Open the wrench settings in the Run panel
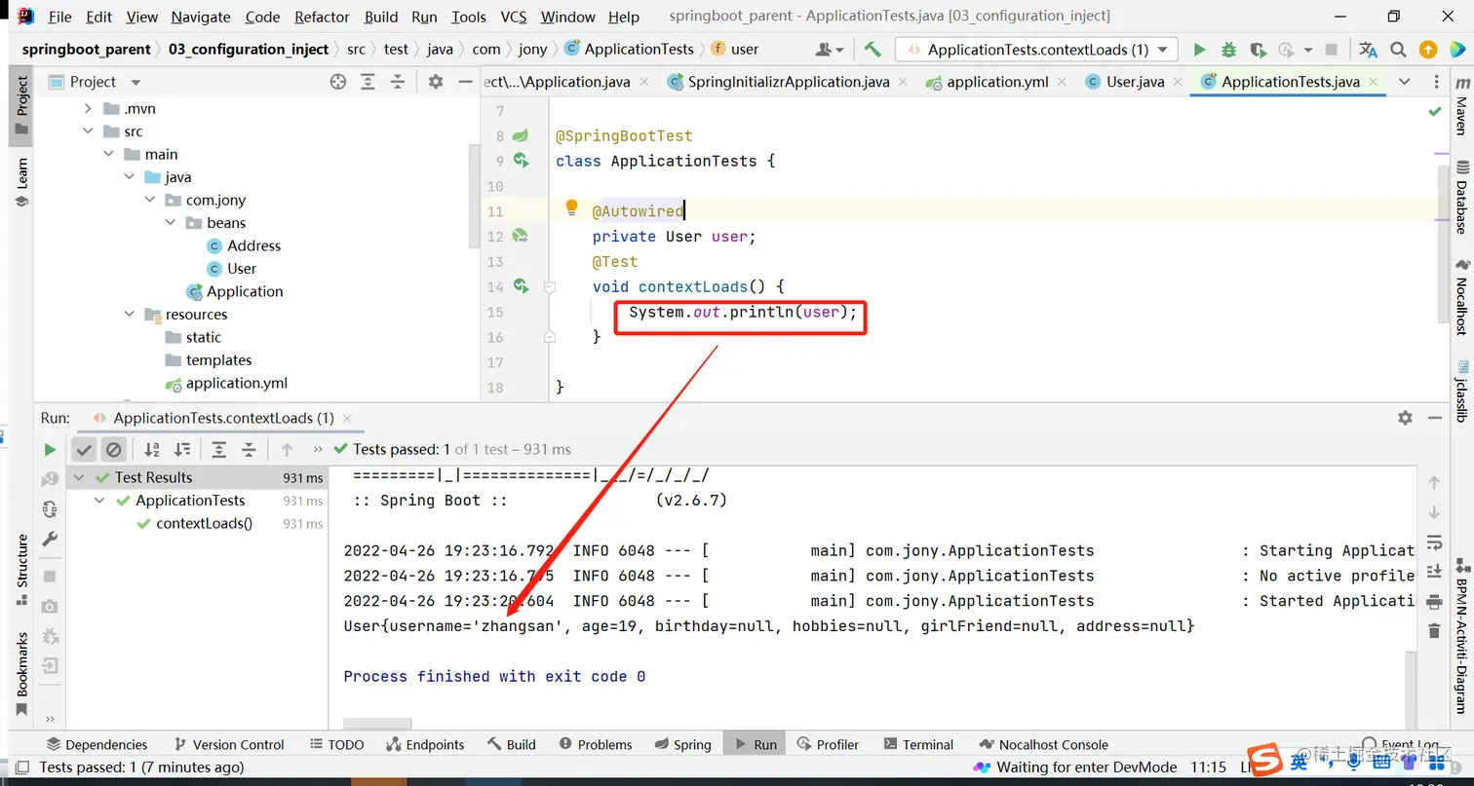 pos(50,539)
